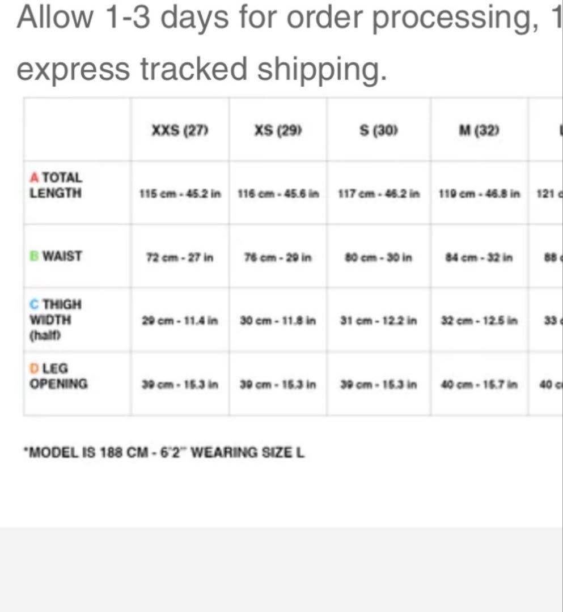
Task: Select the 76 cm - 29 in waist cell
Action: point(278,257)
